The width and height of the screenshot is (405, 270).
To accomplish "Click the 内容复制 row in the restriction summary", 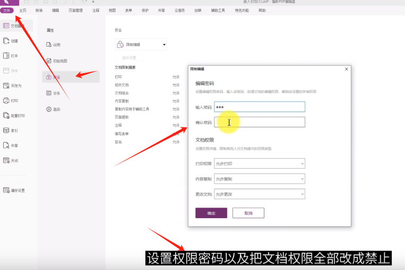I will [147, 101].
